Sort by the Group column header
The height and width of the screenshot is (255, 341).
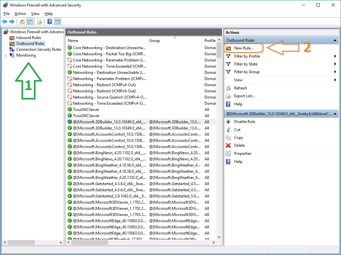pos(175,41)
